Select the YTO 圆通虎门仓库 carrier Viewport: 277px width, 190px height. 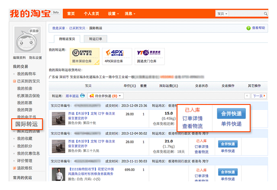[x=149, y=56]
